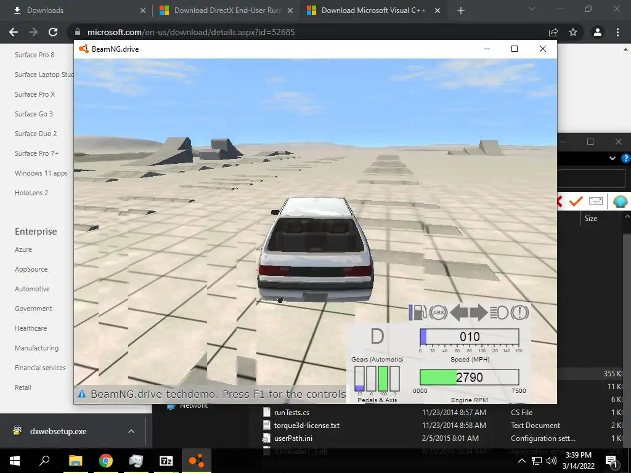Click the info triangle icon beside techdemo message
This screenshot has height=473, width=631.
(x=82, y=394)
